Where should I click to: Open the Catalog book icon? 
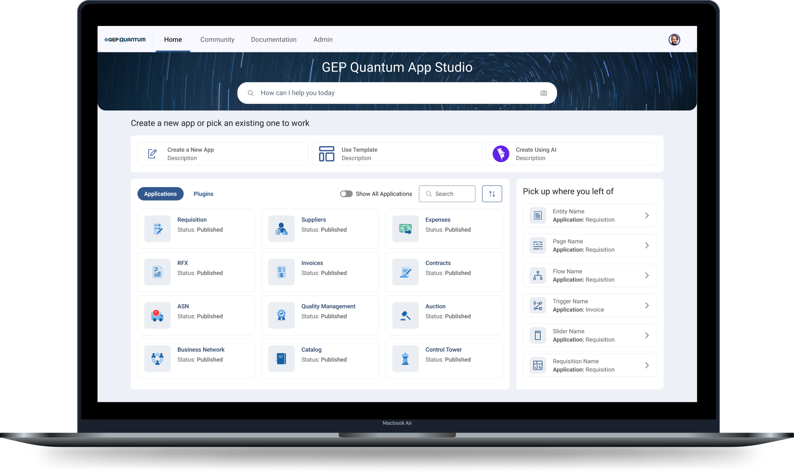[281, 358]
